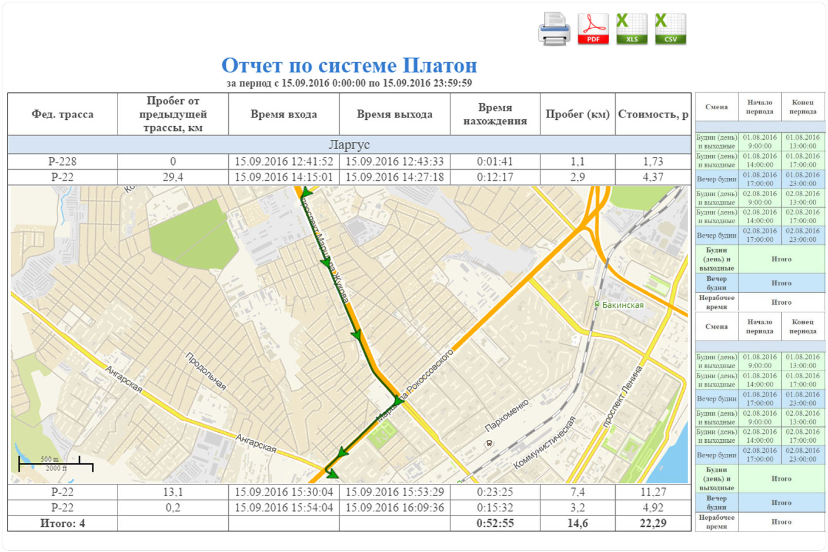Select the 'Пробег (км)' column header
This screenshot has width=828, height=552.
(577, 114)
